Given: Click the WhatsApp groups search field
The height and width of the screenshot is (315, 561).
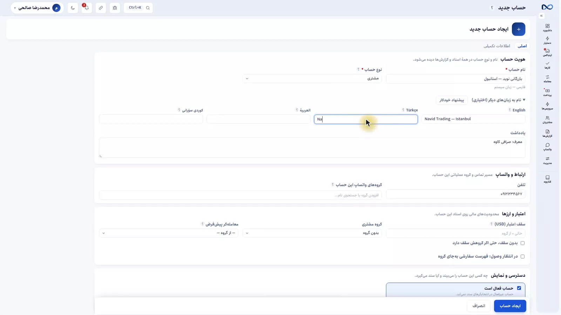Looking at the screenshot, I should [x=240, y=195].
